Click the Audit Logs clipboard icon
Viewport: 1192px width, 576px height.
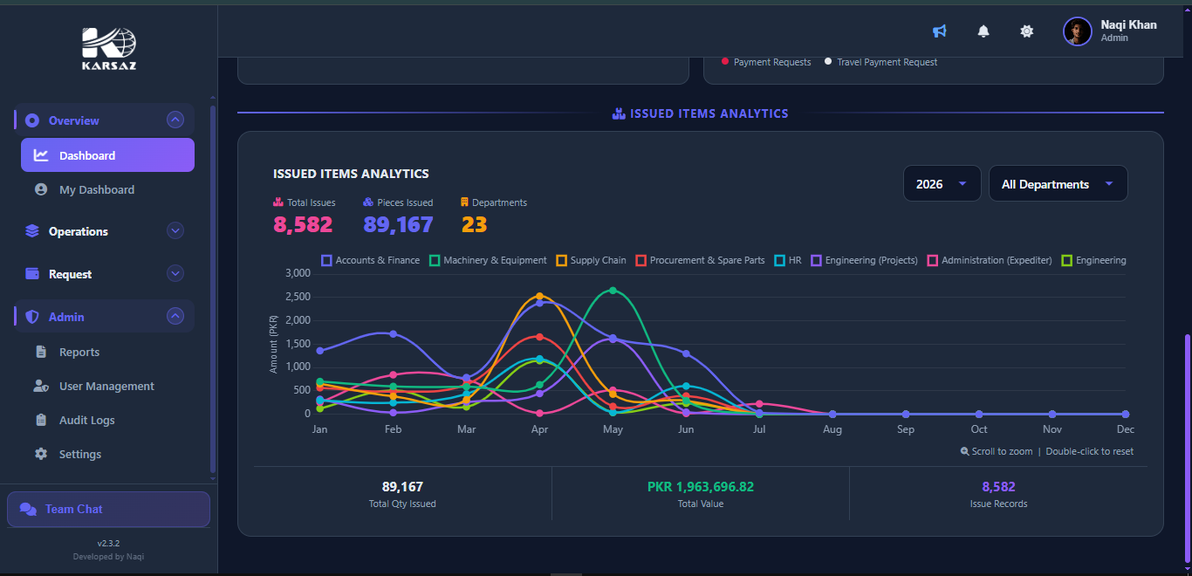tap(41, 420)
